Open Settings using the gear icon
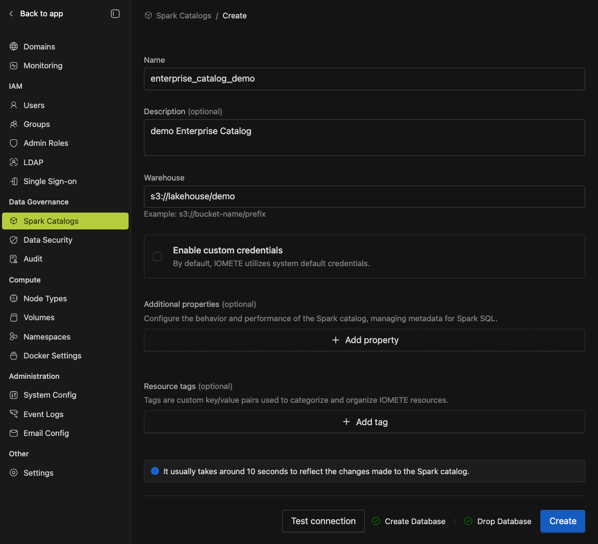The height and width of the screenshot is (544, 598). click(x=13, y=473)
